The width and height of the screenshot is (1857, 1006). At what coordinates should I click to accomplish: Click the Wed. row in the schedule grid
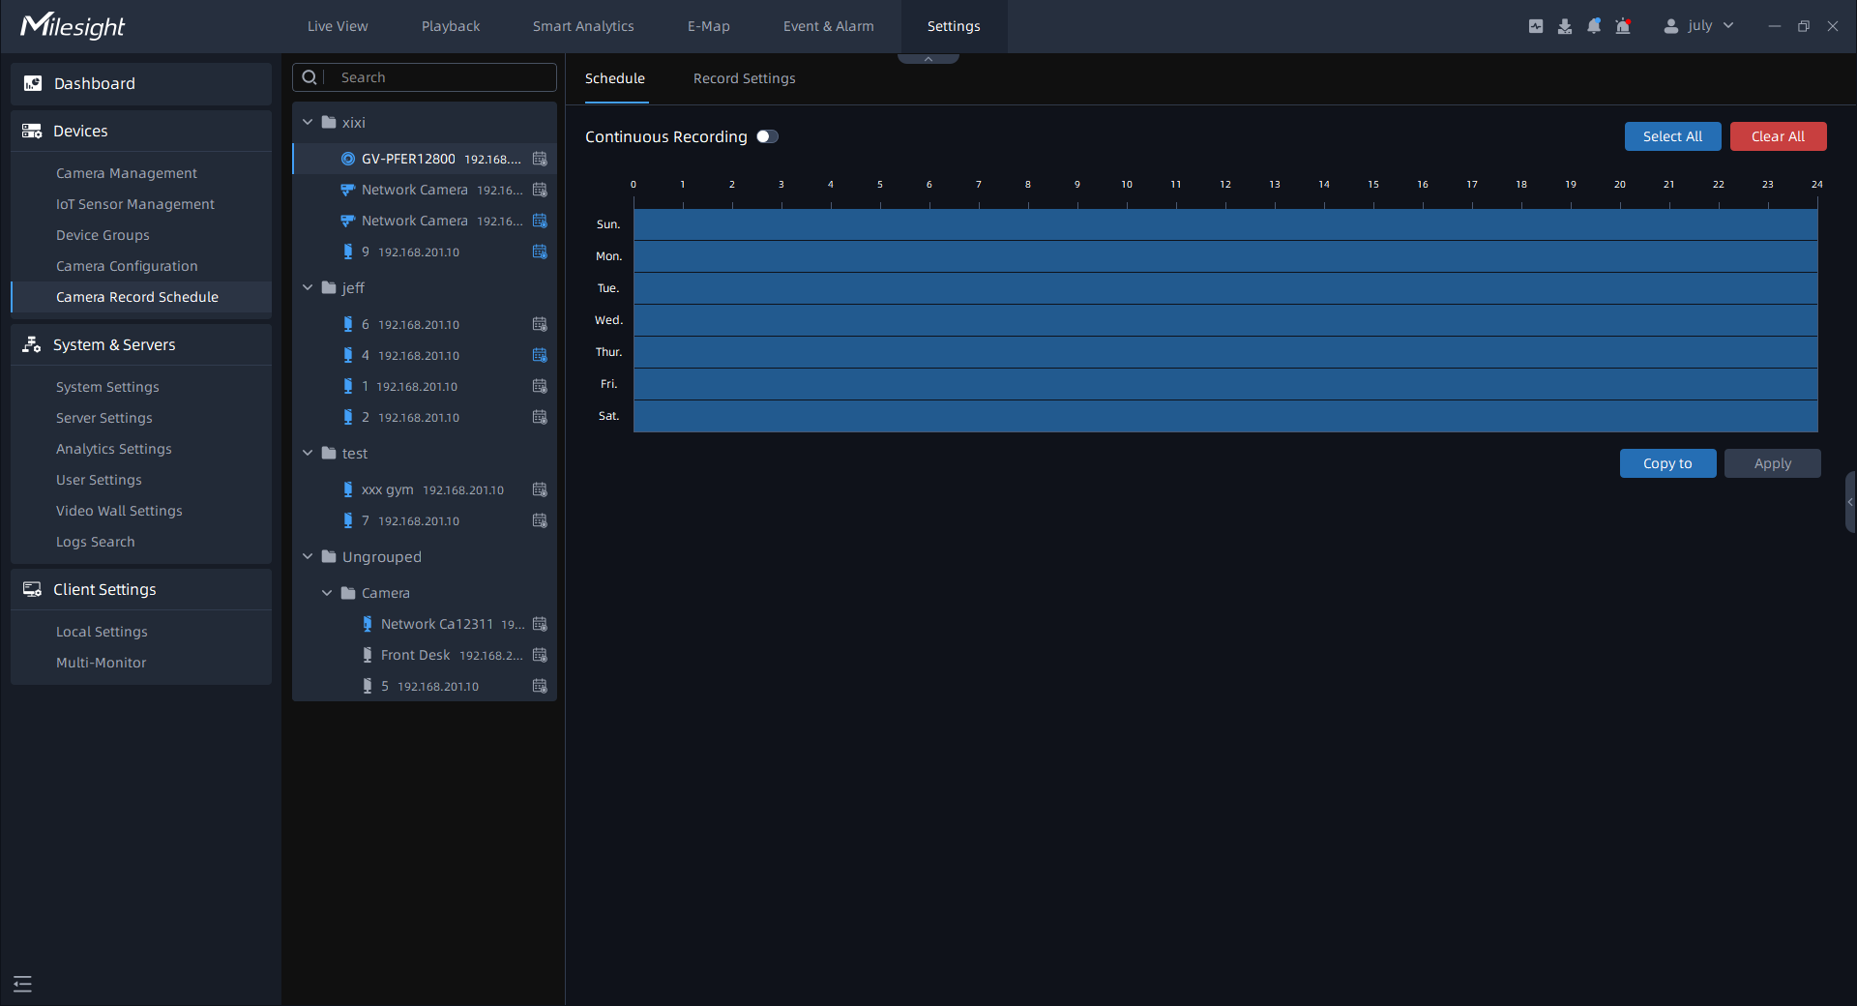[x=1225, y=320]
